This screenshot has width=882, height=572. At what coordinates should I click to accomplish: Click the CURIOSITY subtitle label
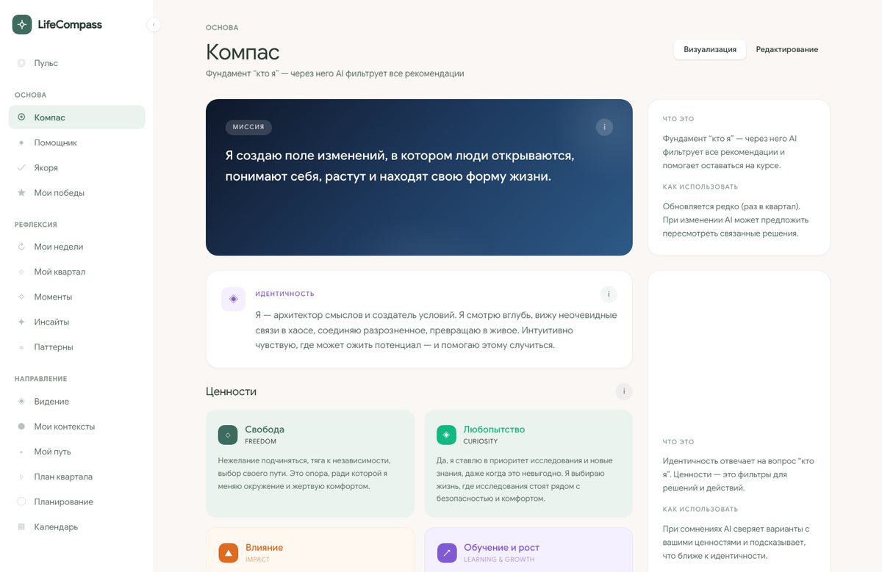tap(480, 441)
